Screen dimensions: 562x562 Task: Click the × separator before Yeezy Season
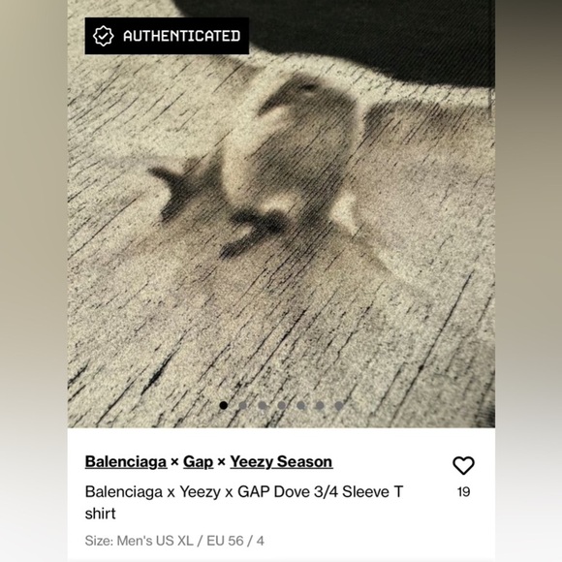pyautogui.click(x=222, y=462)
